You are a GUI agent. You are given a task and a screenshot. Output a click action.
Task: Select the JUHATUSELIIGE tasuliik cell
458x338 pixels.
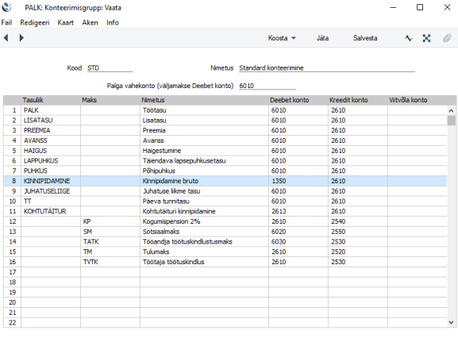(x=51, y=191)
